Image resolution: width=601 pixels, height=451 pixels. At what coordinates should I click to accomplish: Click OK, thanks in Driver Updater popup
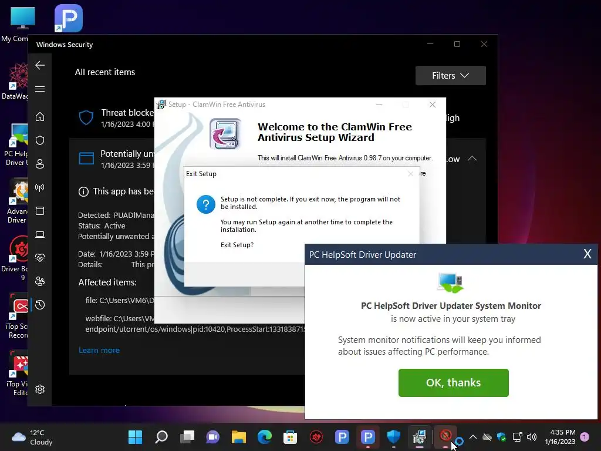pos(454,383)
